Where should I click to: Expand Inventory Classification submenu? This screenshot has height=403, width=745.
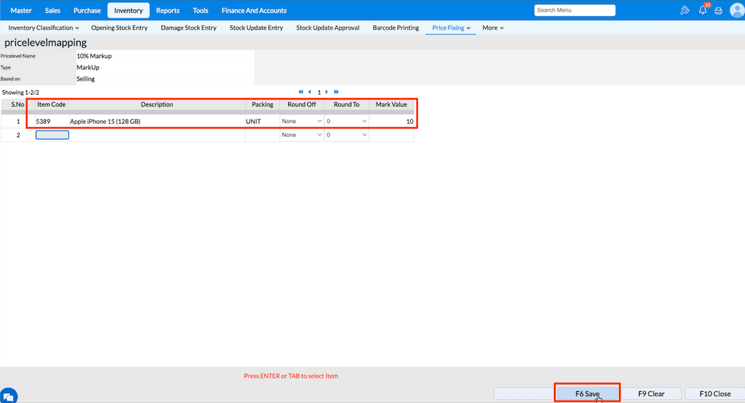tap(44, 28)
